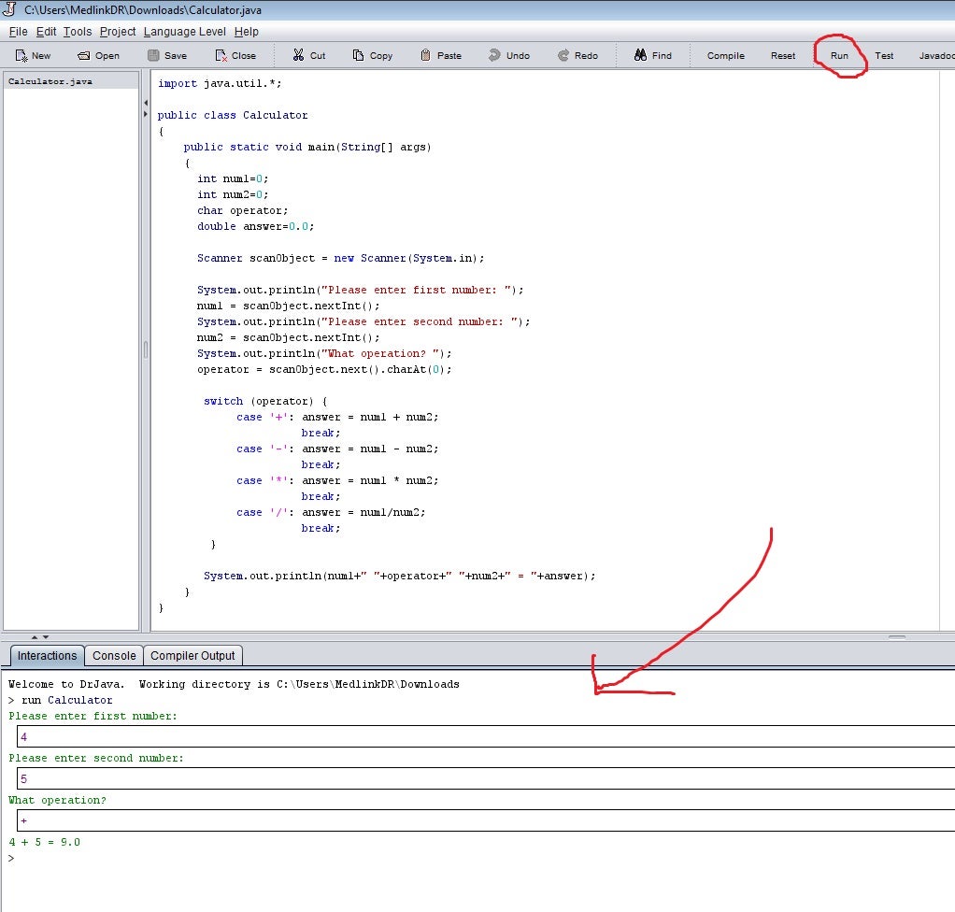Open the Project menu
955x912 pixels.
[x=118, y=32]
